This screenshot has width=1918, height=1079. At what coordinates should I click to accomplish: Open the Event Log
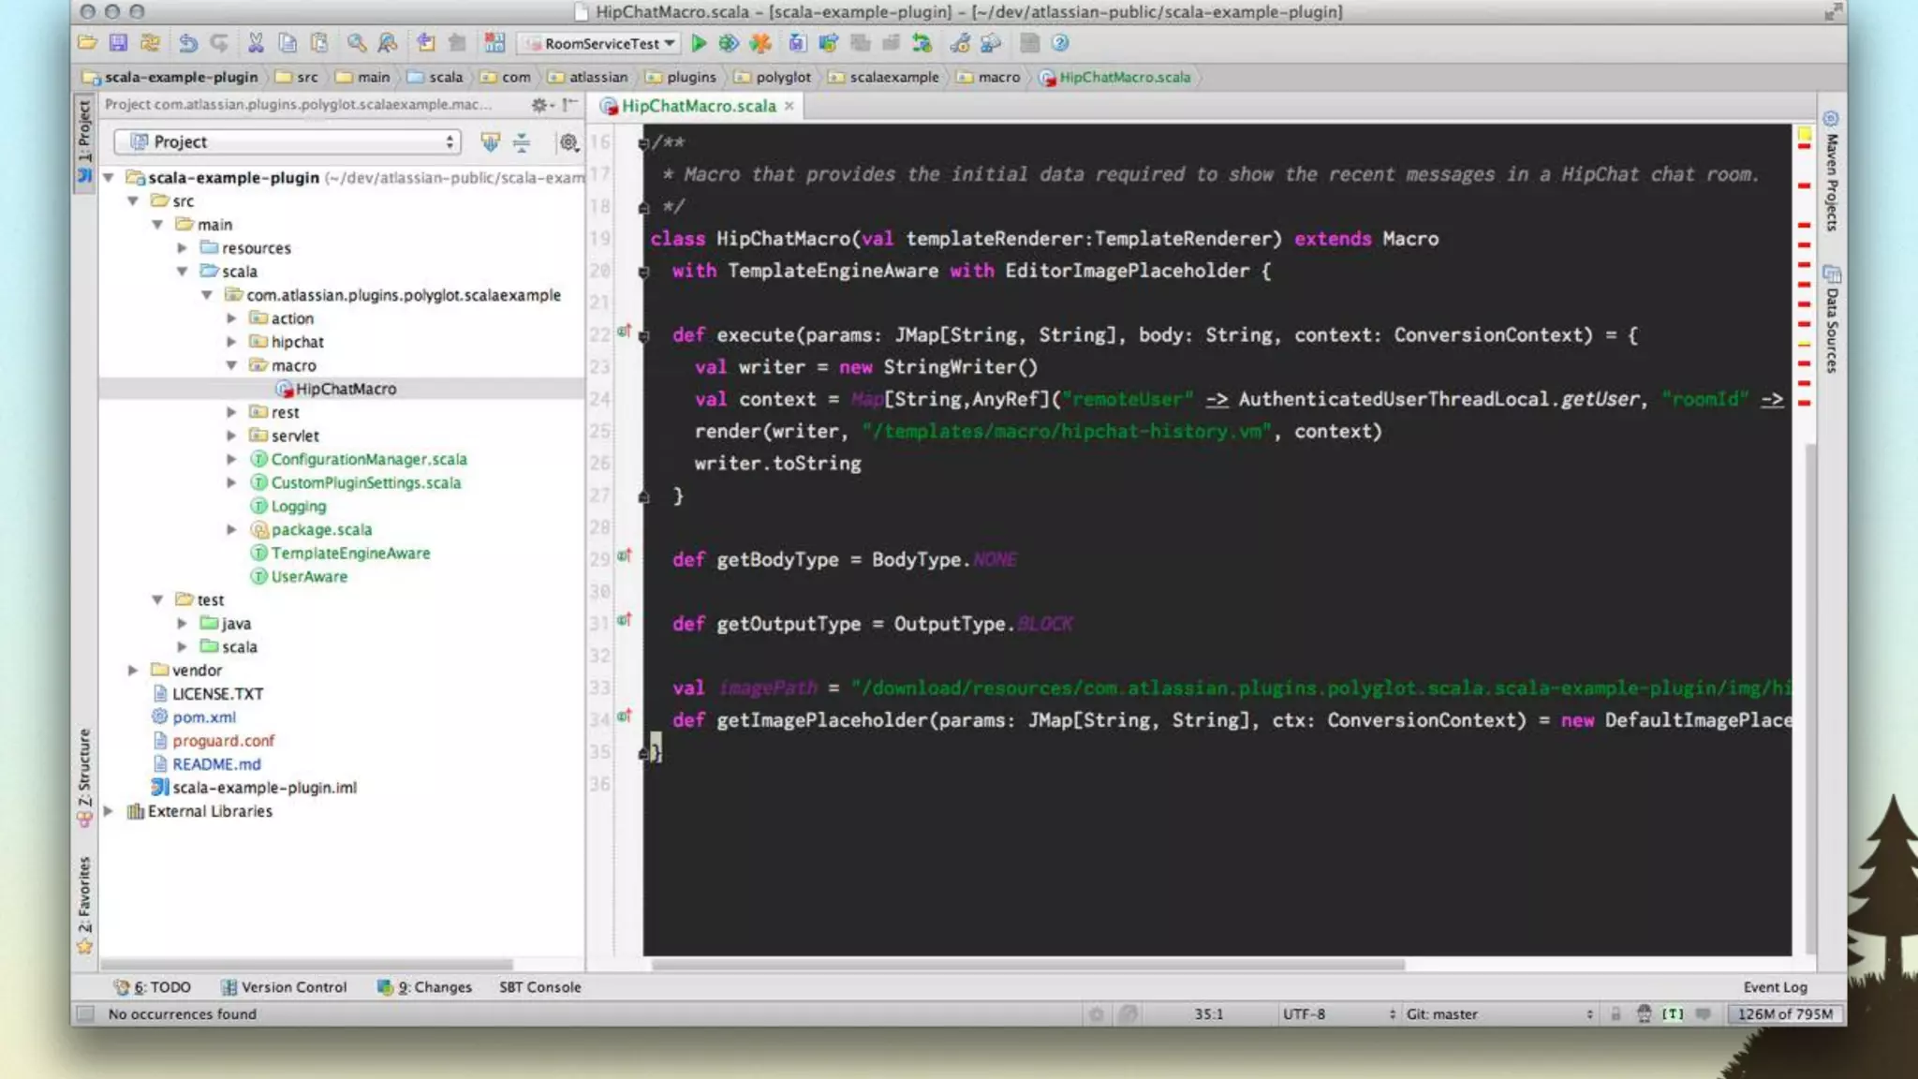(x=1775, y=987)
